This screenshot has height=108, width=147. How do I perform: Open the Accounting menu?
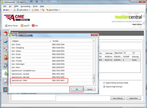[25, 6]
